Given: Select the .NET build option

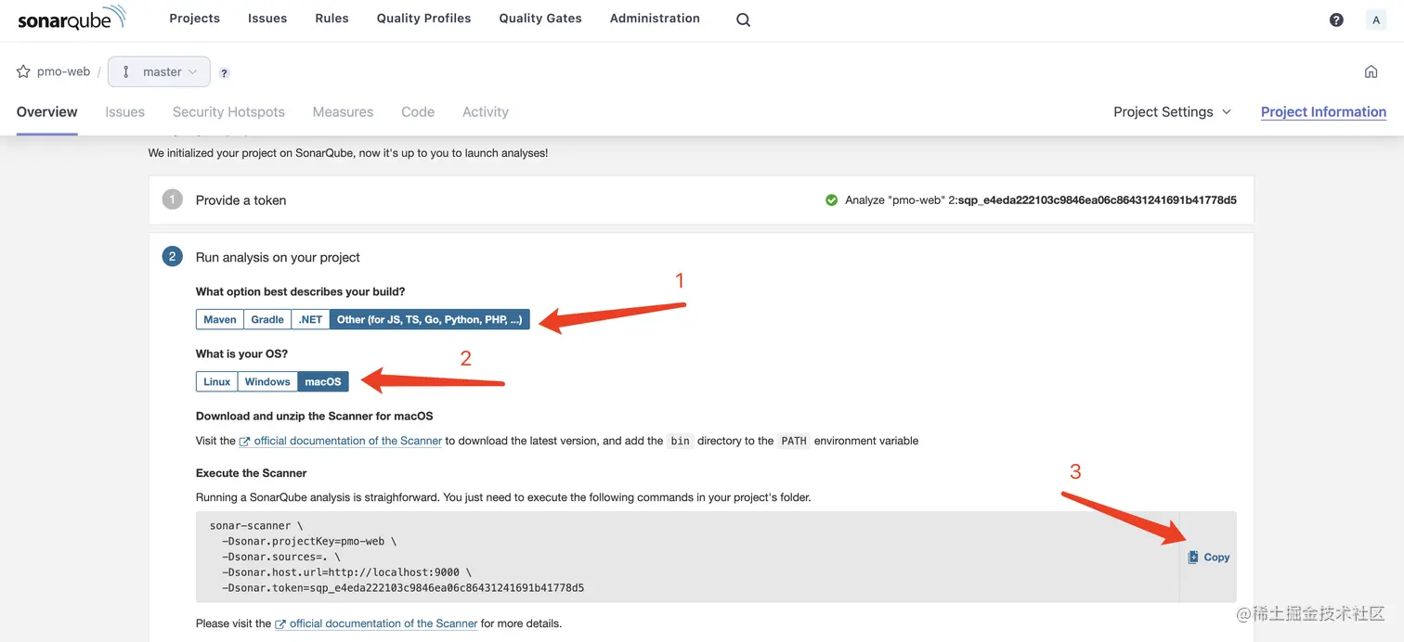Looking at the screenshot, I should tap(310, 319).
